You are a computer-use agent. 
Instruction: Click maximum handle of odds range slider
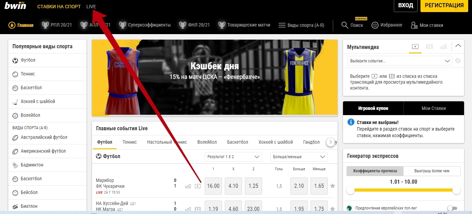(456, 190)
